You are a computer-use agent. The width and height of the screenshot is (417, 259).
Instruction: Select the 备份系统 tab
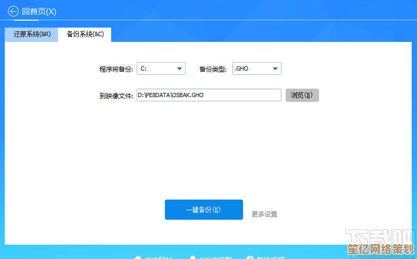click(85, 34)
